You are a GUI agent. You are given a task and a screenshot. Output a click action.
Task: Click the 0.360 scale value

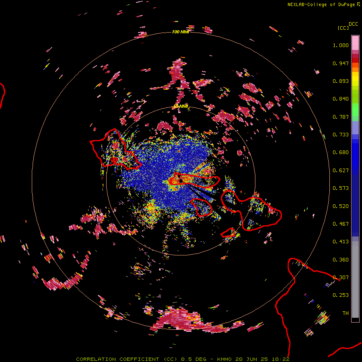point(341,260)
